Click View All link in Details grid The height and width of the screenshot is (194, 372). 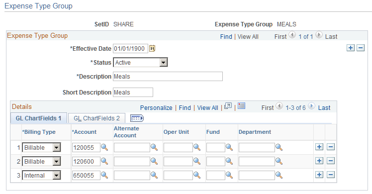[x=207, y=108]
